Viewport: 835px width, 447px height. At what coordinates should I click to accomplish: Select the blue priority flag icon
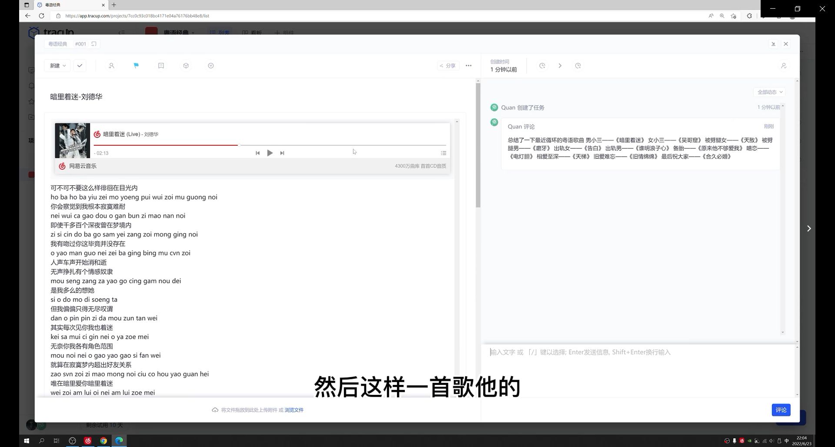point(136,66)
